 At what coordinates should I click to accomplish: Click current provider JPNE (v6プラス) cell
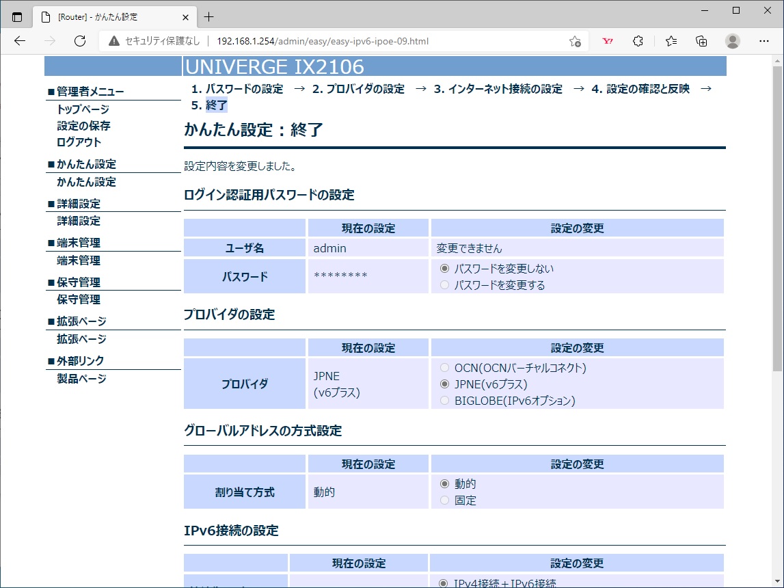368,384
